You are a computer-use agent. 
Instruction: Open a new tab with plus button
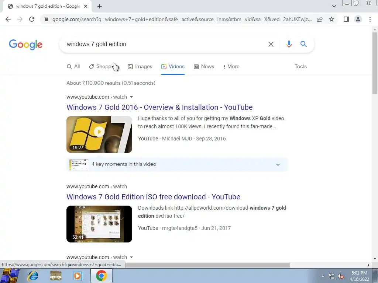click(x=100, y=7)
